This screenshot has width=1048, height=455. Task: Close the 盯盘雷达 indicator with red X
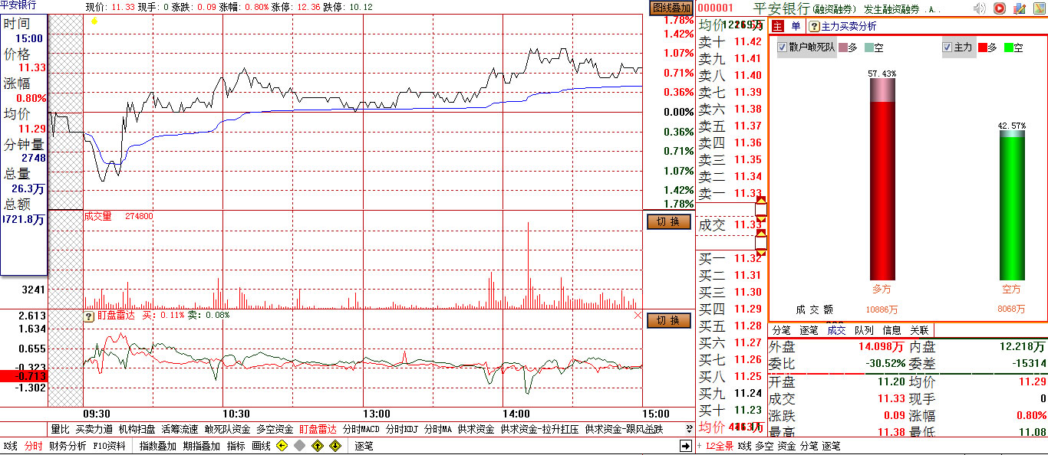tap(638, 316)
